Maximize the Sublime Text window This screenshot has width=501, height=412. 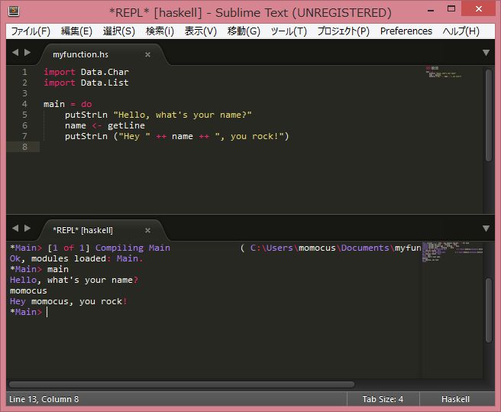click(451, 8)
